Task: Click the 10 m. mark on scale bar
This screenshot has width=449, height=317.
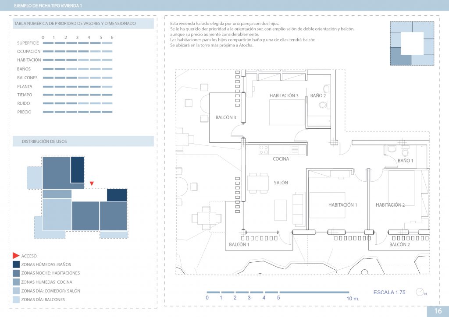Action: click(x=353, y=298)
